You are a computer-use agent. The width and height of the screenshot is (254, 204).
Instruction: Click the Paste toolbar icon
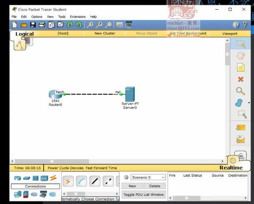60,25
